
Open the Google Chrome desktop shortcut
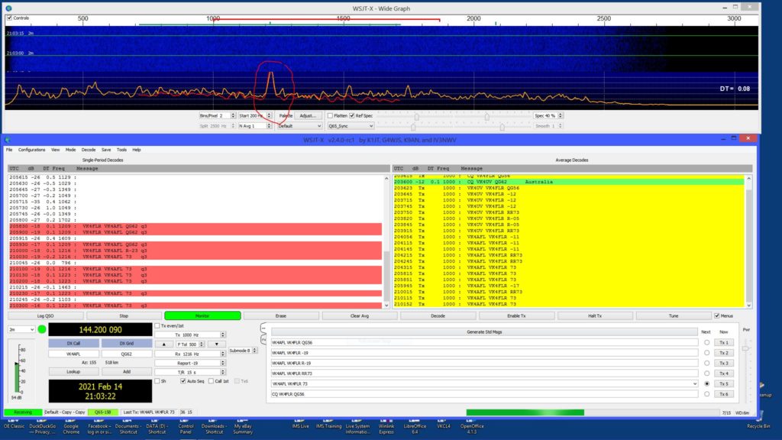[71, 426]
